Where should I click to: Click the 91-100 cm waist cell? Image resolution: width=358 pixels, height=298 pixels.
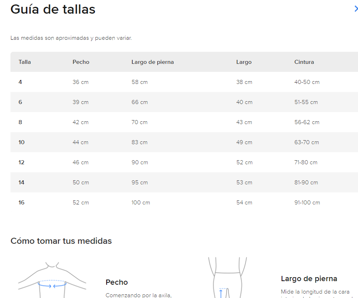coord(307,202)
